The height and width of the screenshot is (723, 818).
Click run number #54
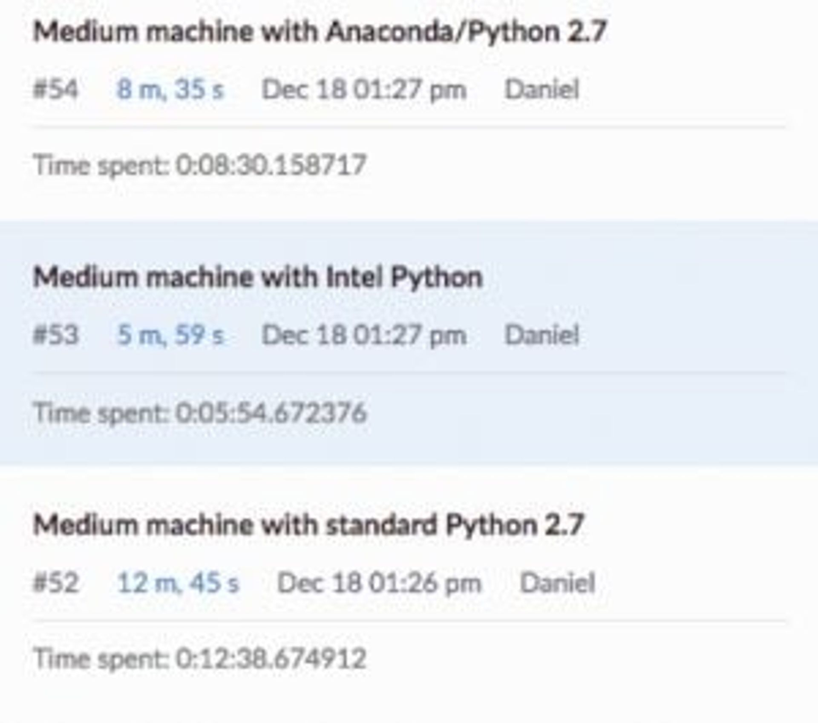pos(56,90)
